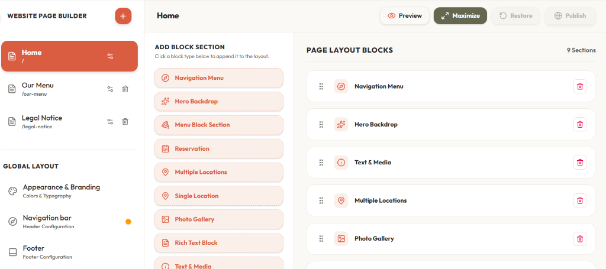This screenshot has height=269, width=606.
Task: Click image icon in Photo Gallery layout row
Action: pos(341,238)
